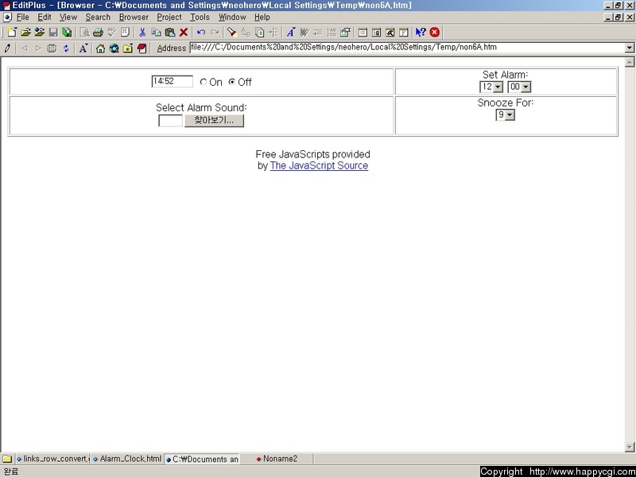Click the blue arrow question mark Help icon

pos(421,32)
